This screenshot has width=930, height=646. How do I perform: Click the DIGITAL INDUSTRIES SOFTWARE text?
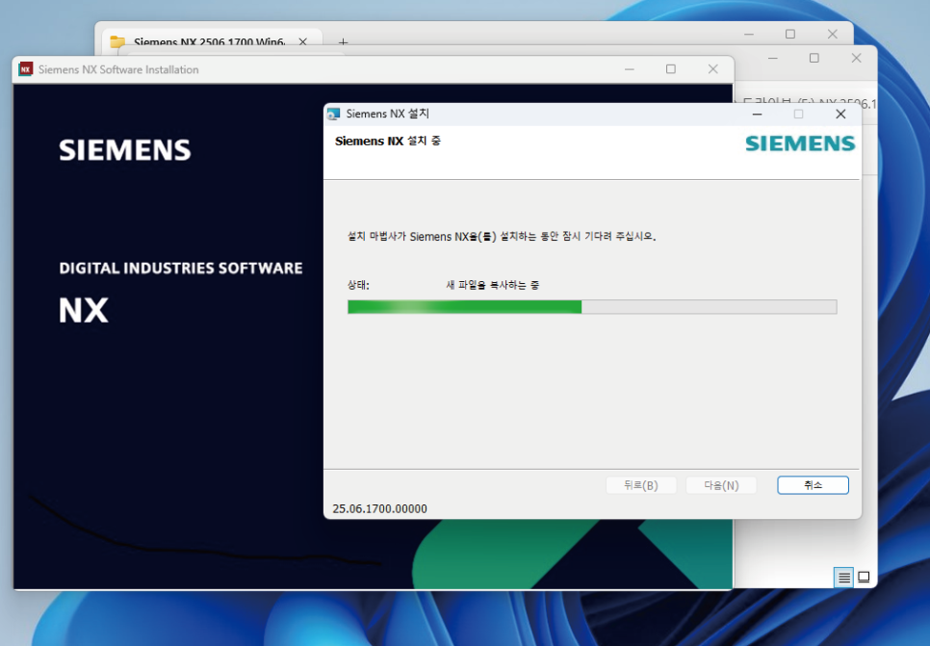pos(181,269)
